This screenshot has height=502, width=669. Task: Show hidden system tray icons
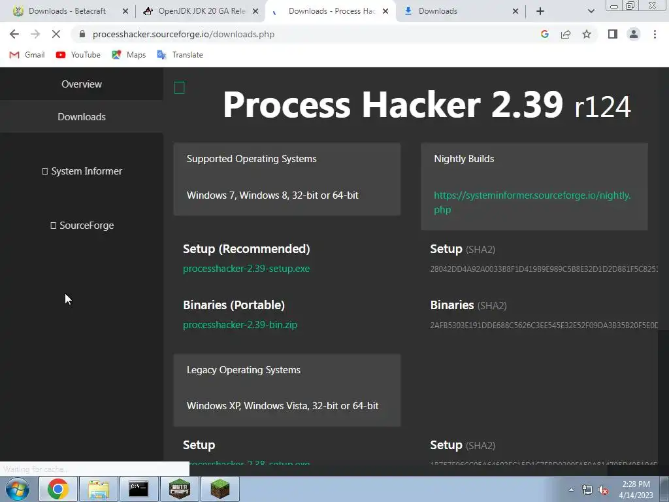(x=571, y=490)
